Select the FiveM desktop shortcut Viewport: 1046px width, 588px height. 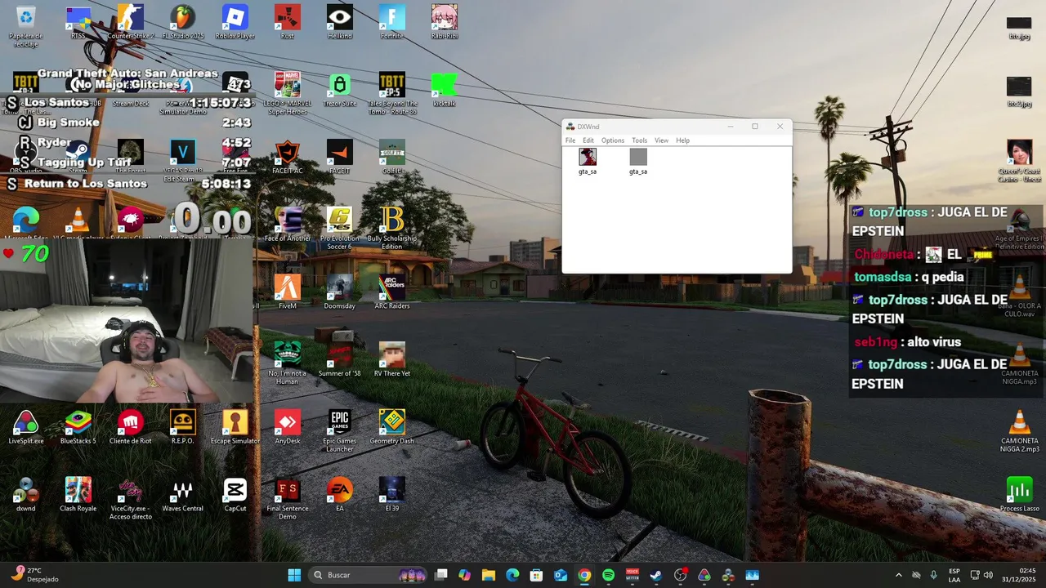point(288,292)
